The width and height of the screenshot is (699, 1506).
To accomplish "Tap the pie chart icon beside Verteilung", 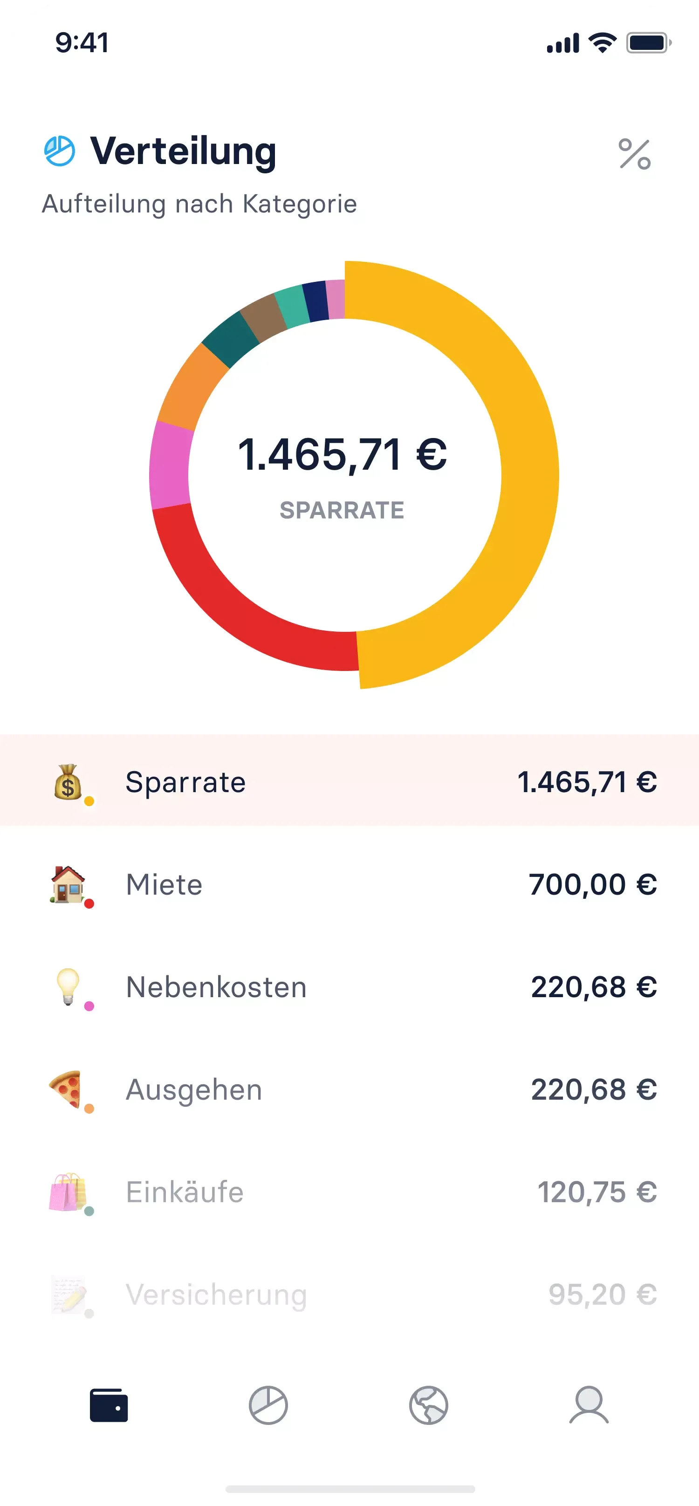I will point(60,151).
